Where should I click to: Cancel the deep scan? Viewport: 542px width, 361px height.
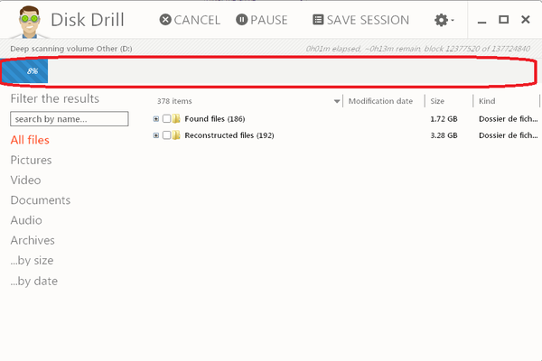pyautogui.click(x=190, y=20)
